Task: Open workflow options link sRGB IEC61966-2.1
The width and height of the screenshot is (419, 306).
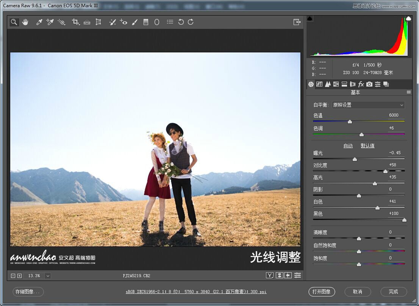Action: [196, 292]
